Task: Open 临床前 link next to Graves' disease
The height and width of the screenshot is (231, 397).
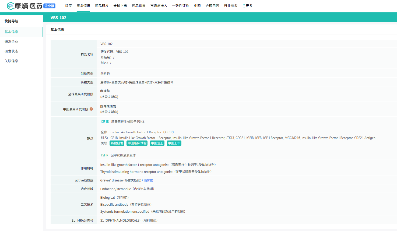Action: click(x=148, y=180)
